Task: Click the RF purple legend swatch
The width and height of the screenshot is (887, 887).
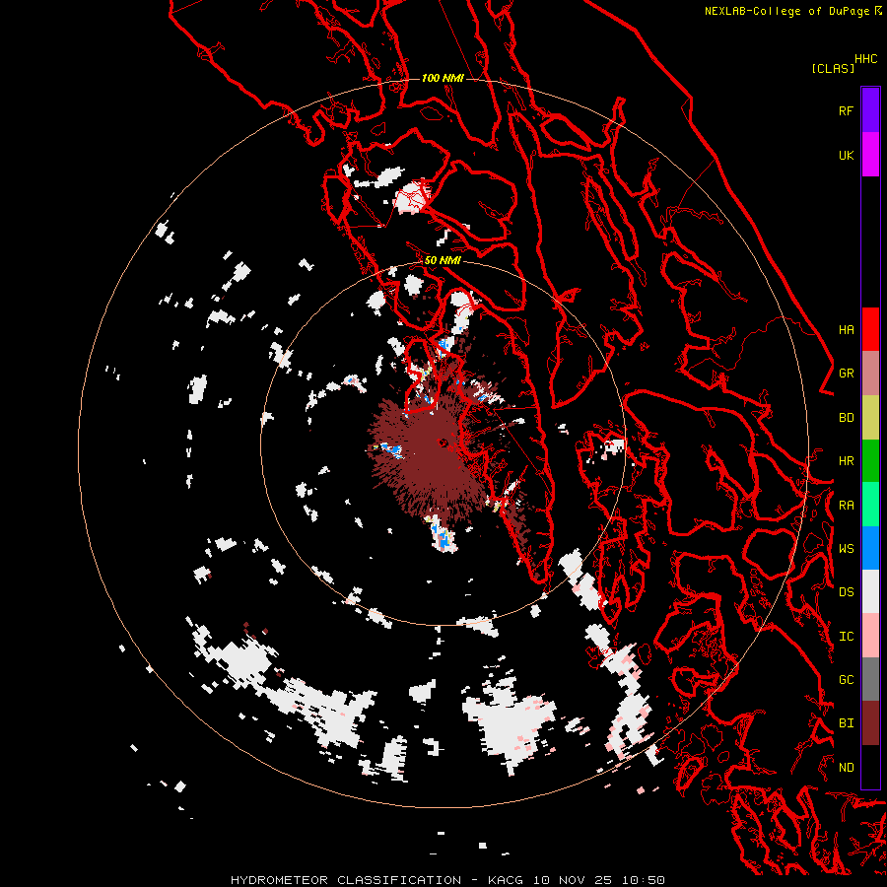Action: click(x=870, y=110)
